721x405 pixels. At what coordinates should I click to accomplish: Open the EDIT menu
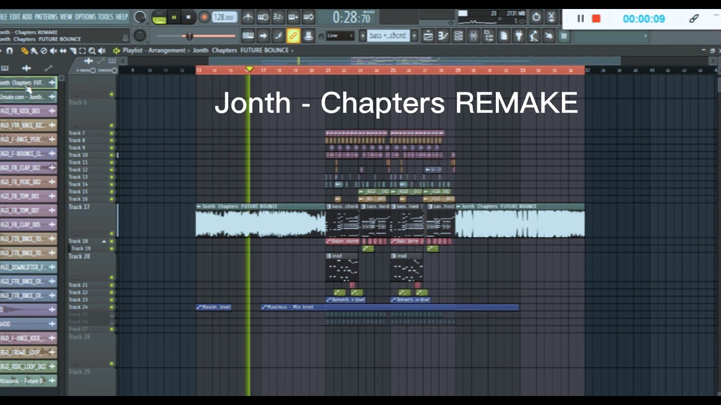click(x=15, y=17)
